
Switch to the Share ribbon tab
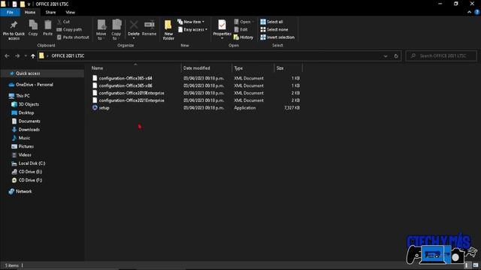pos(50,12)
